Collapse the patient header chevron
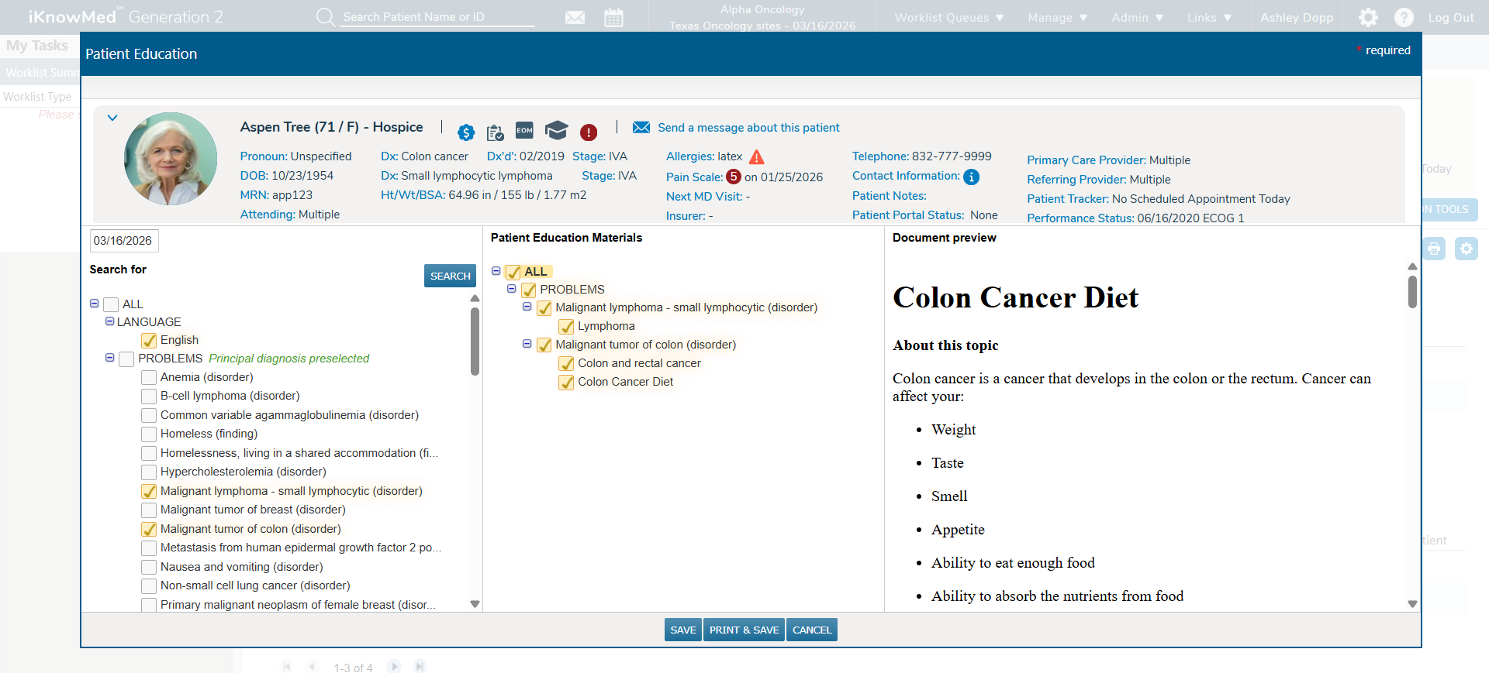 point(112,118)
